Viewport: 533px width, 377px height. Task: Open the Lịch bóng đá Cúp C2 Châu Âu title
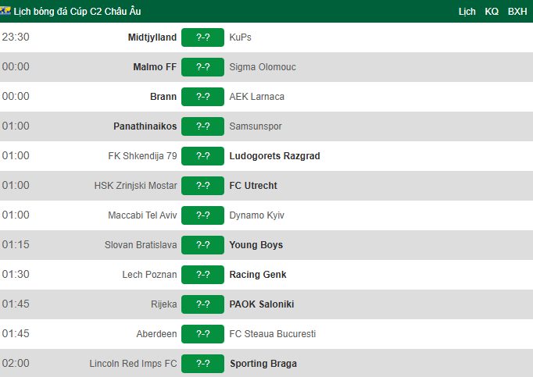point(77,12)
